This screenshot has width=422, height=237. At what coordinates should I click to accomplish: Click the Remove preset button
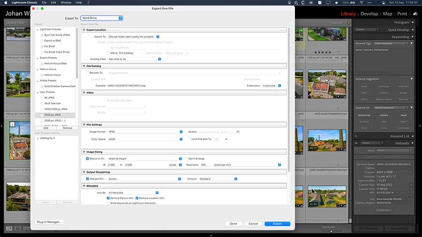pyautogui.click(x=68, y=128)
